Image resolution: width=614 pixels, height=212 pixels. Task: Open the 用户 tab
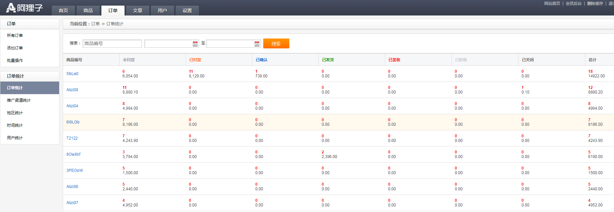click(162, 11)
